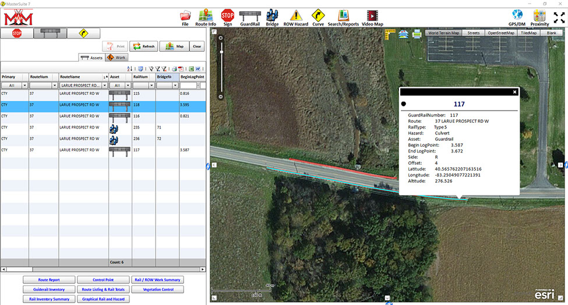
Task: Open the Sign module stop-sign icon
Action: point(227,15)
